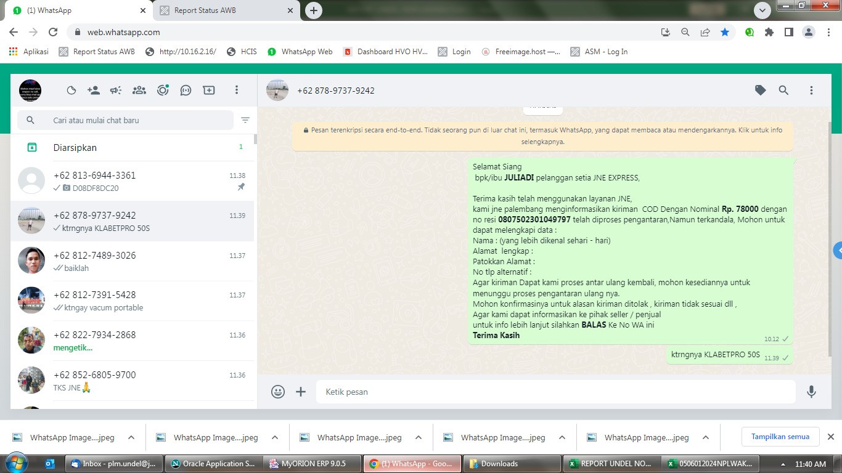
Task: Open contact info from header number +62 878-9737-9242
Action: pyautogui.click(x=336, y=91)
